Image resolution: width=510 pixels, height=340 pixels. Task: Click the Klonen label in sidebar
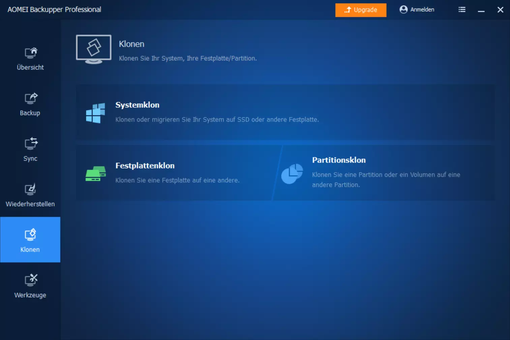coord(30,250)
